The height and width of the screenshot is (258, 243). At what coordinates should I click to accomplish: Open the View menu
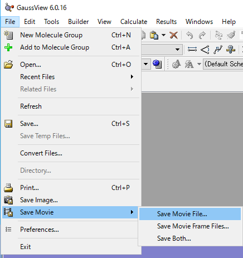[104, 22]
